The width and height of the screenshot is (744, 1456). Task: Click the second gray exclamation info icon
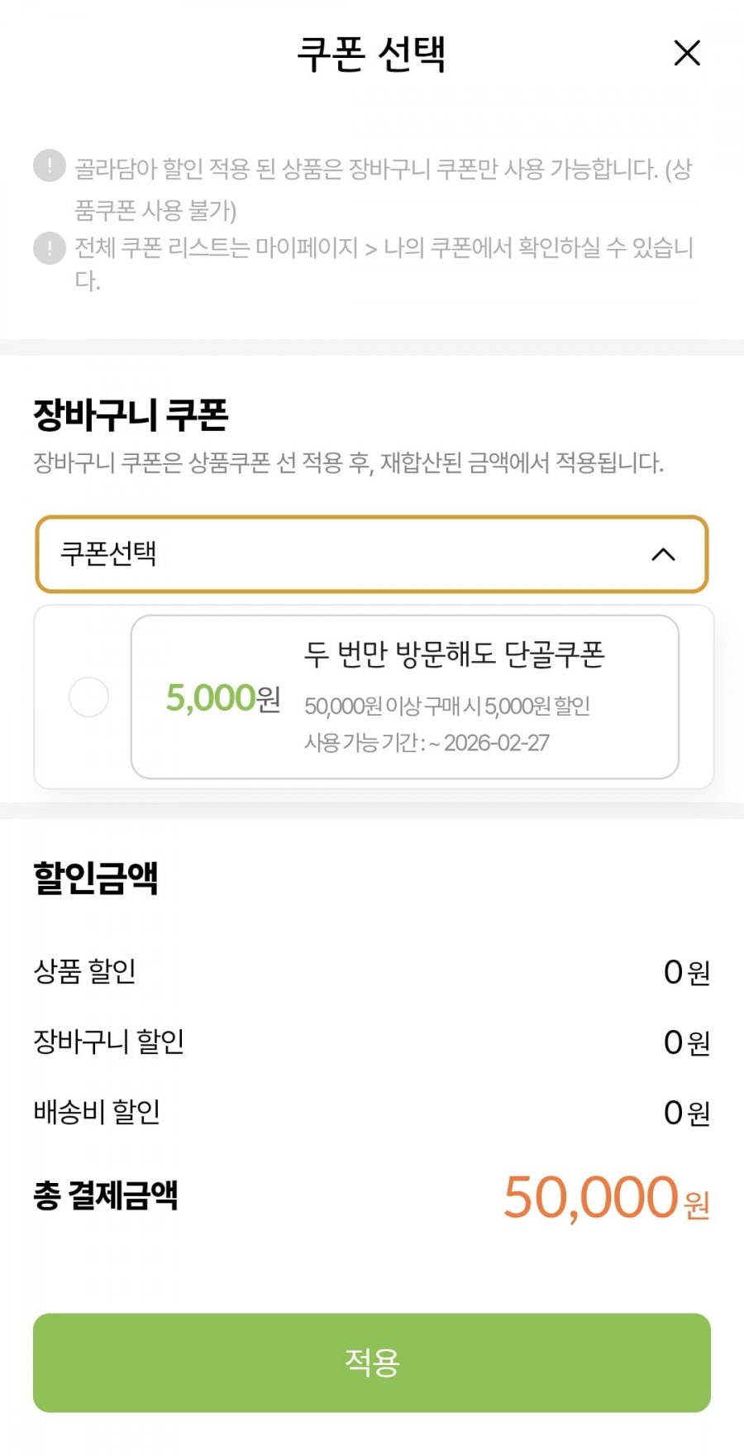point(50,248)
